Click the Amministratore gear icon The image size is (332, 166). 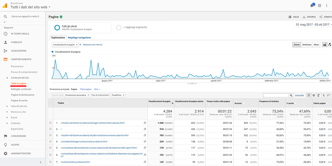click(5, 153)
